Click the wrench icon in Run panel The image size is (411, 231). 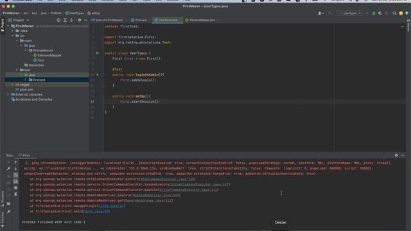pos(8,169)
